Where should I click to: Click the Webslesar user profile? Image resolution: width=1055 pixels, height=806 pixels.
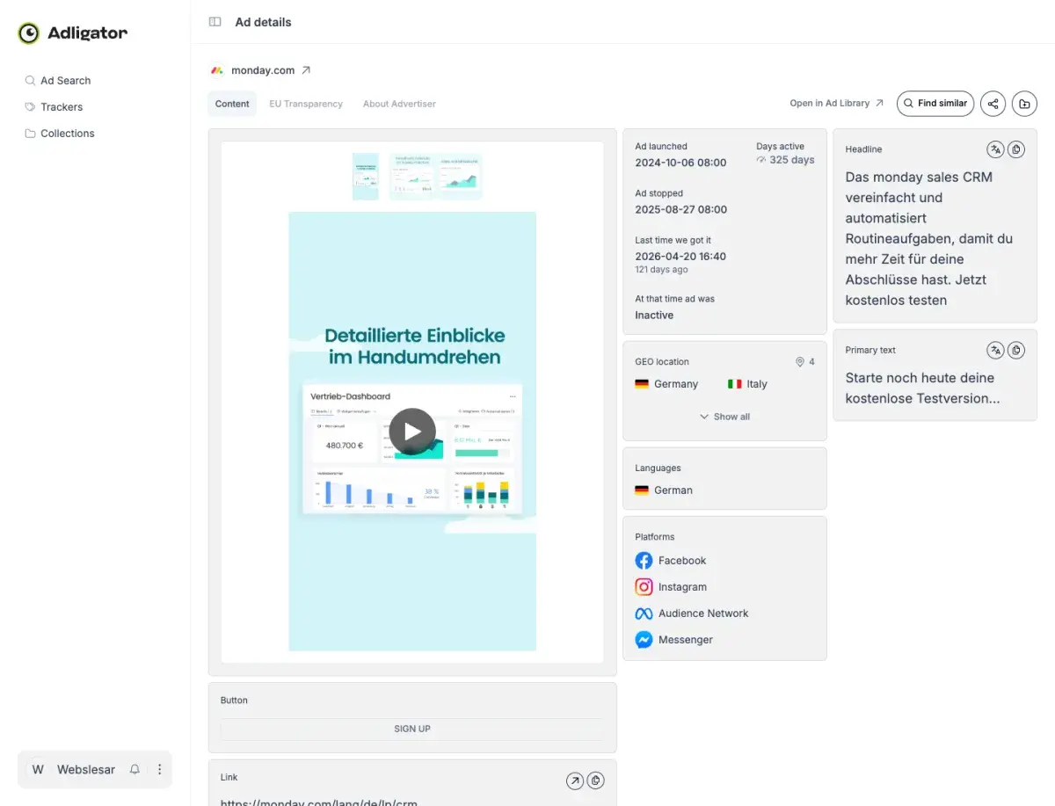(86, 769)
